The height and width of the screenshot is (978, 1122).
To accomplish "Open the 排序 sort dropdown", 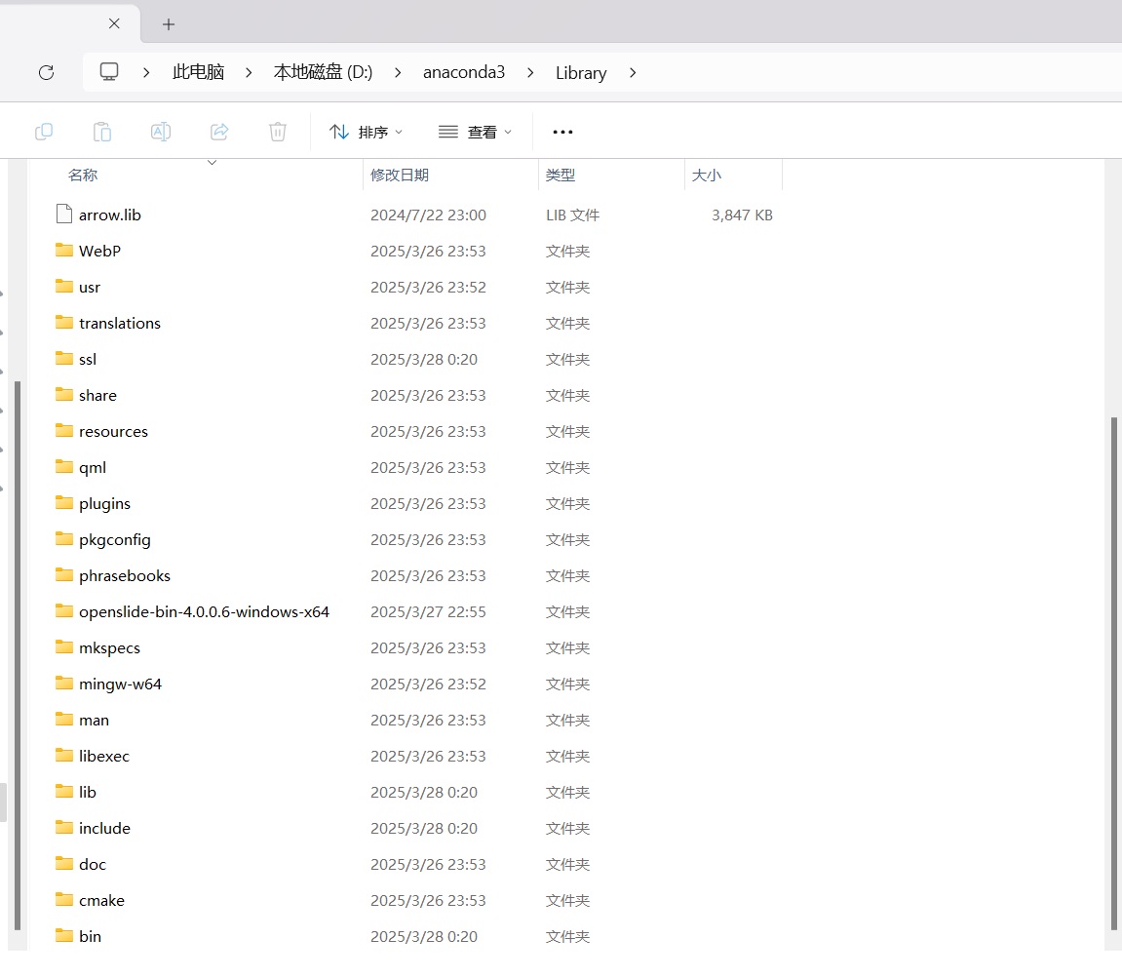I will point(367,132).
